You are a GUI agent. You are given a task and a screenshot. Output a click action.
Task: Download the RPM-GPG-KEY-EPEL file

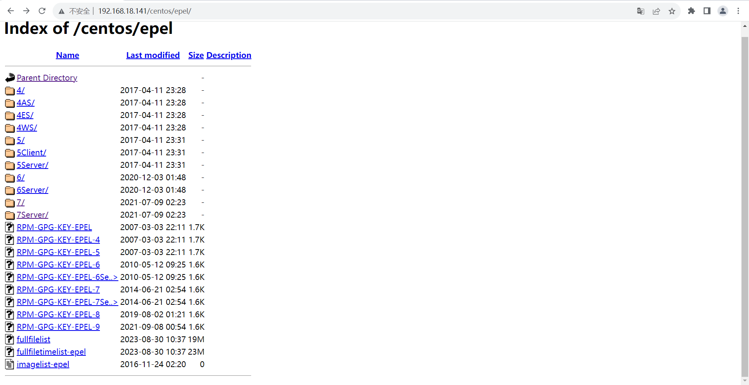(54, 227)
